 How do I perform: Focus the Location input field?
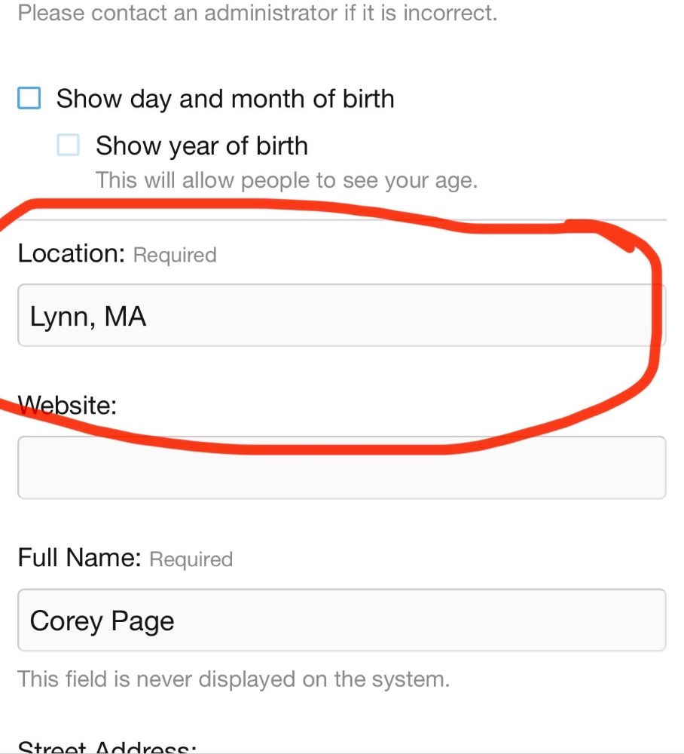[340, 316]
